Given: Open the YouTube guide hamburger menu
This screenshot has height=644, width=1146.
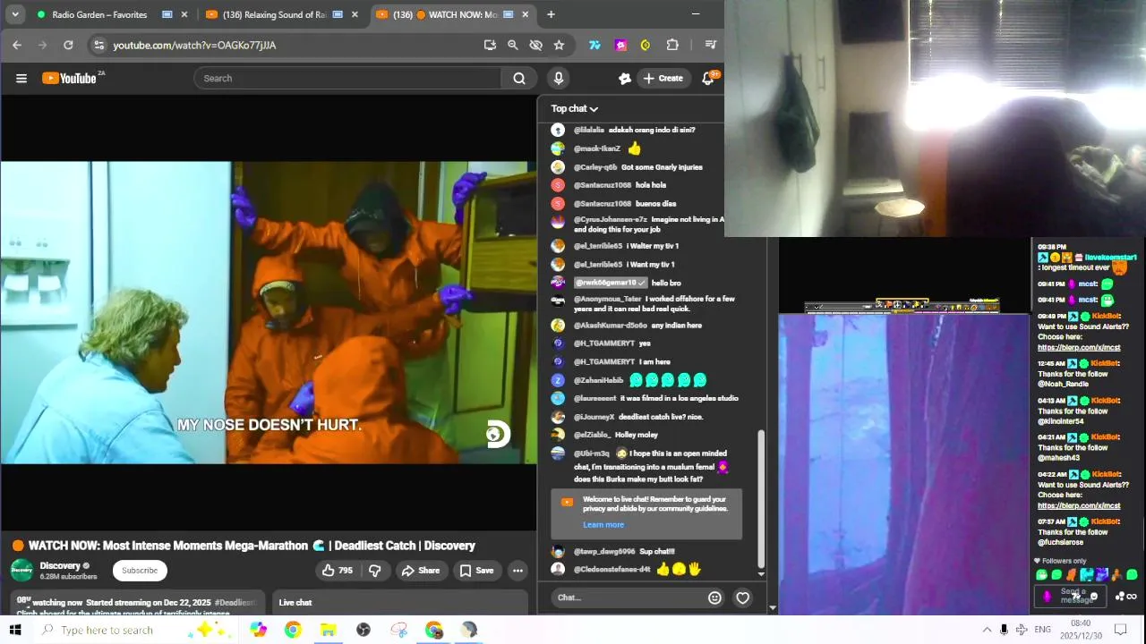Looking at the screenshot, I should click(21, 78).
